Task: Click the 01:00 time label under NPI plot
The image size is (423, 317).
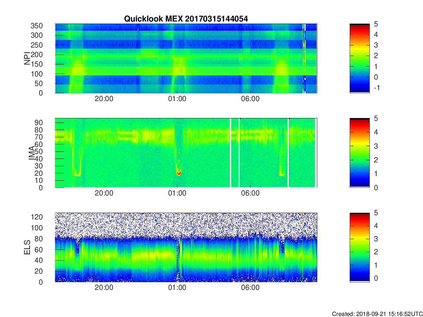Action: pyautogui.click(x=177, y=99)
